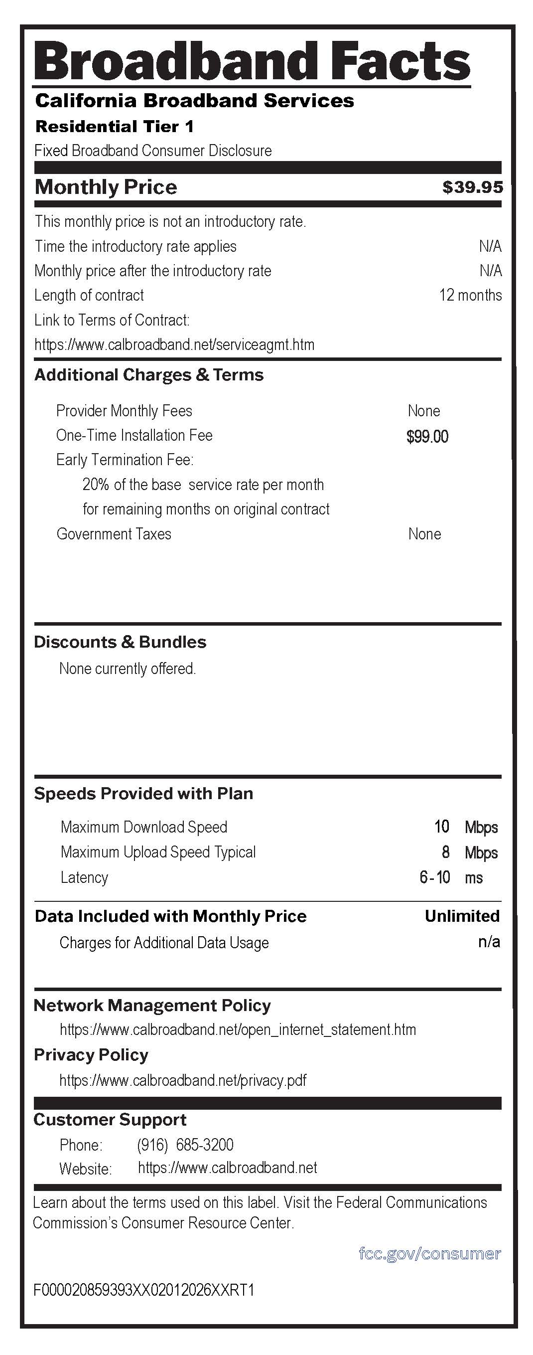Select the F000020859393XX02012026XXRT1 identifier code
Viewport: 533px width, 1355px height.
click(x=143, y=1290)
